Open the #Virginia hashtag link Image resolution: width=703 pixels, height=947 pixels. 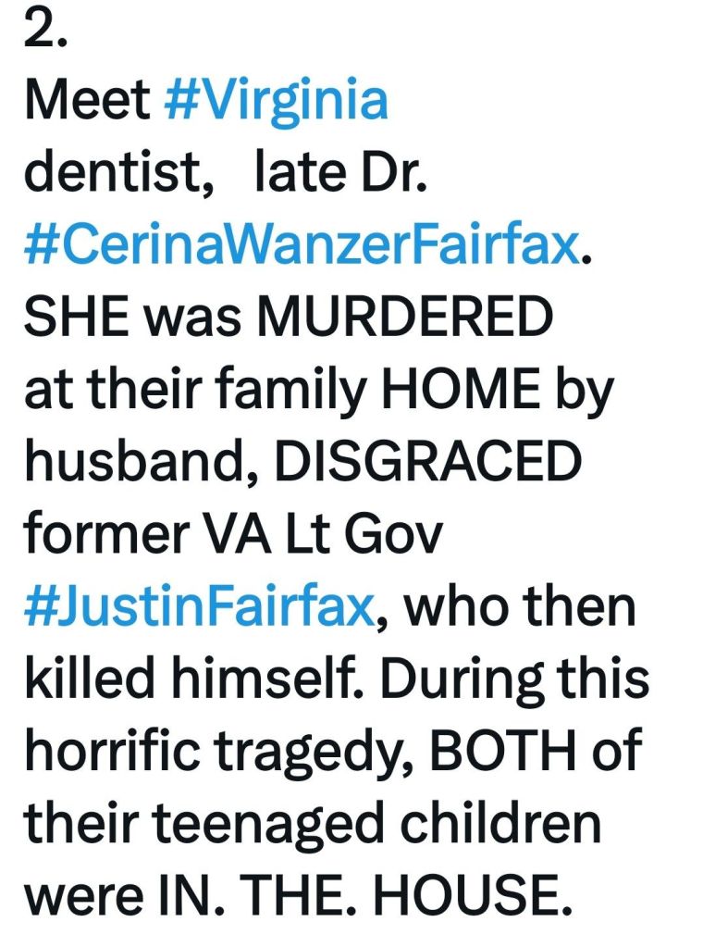coord(276,99)
